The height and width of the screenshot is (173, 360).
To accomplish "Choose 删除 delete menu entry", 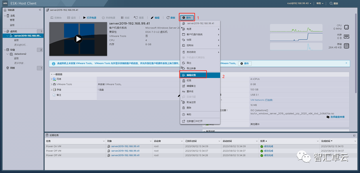I will pos(200,108).
